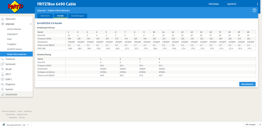The height and width of the screenshot is (128, 262).
Task: Click the Assistenten wizard icon
Action: (x=3, y=94)
